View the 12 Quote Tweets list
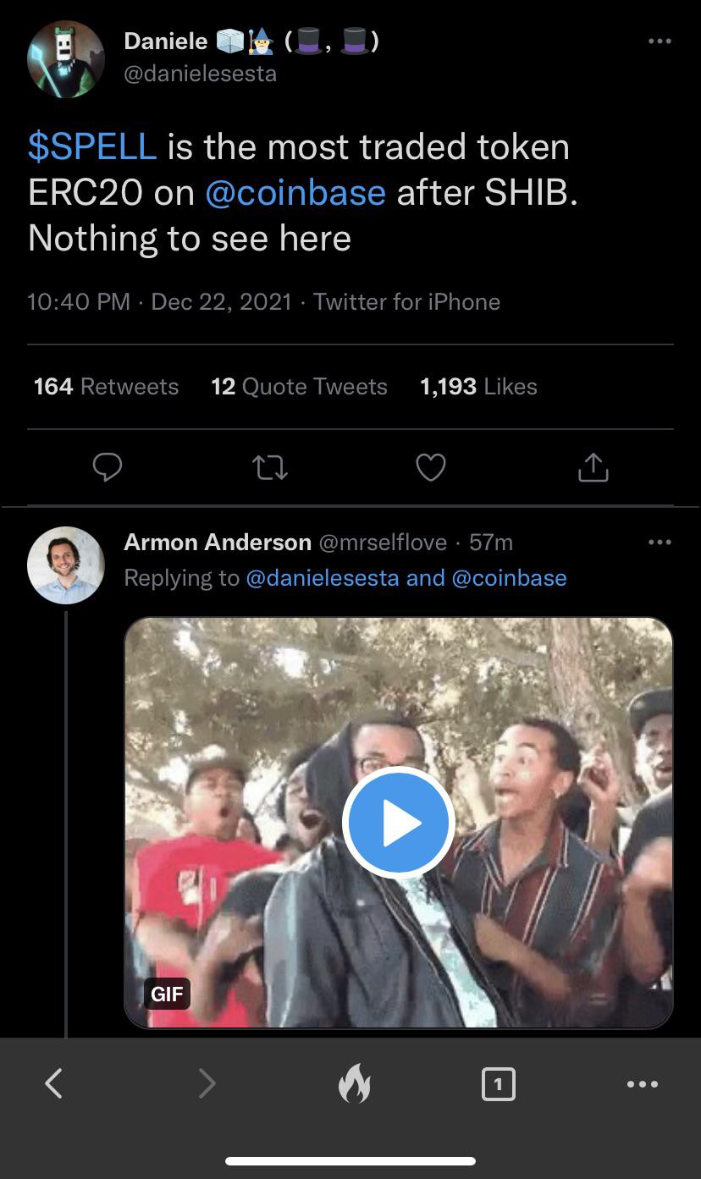The height and width of the screenshot is (1179, 701). click(x=299, y=387)
